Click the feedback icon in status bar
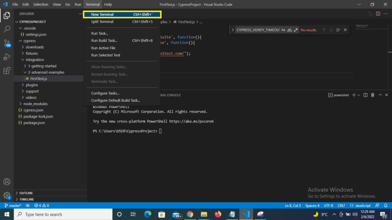 click(x=377, y=205)
